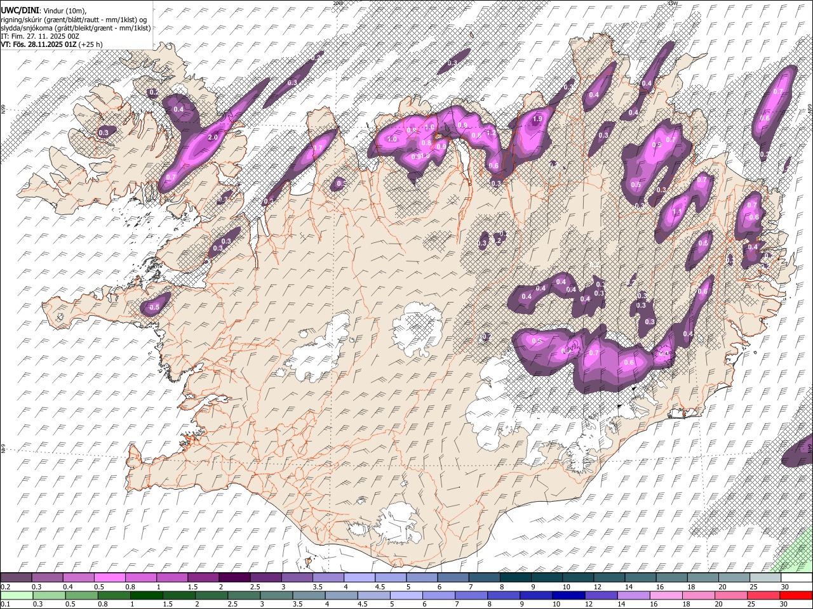
Task: Click the darkest purple 2–2.5 swatch in the upper legend row
Action: tap(234, 577)
